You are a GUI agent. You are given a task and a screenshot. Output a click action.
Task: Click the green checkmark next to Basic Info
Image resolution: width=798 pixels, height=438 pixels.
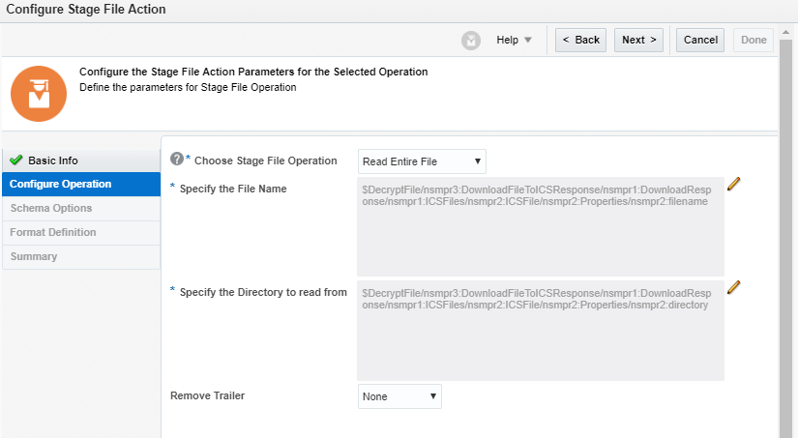(15, 161)
